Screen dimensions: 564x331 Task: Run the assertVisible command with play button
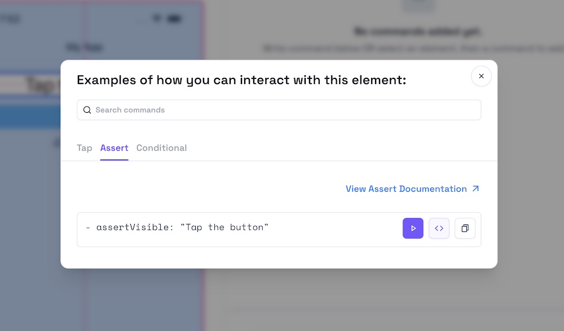click(x=413, y=228)
